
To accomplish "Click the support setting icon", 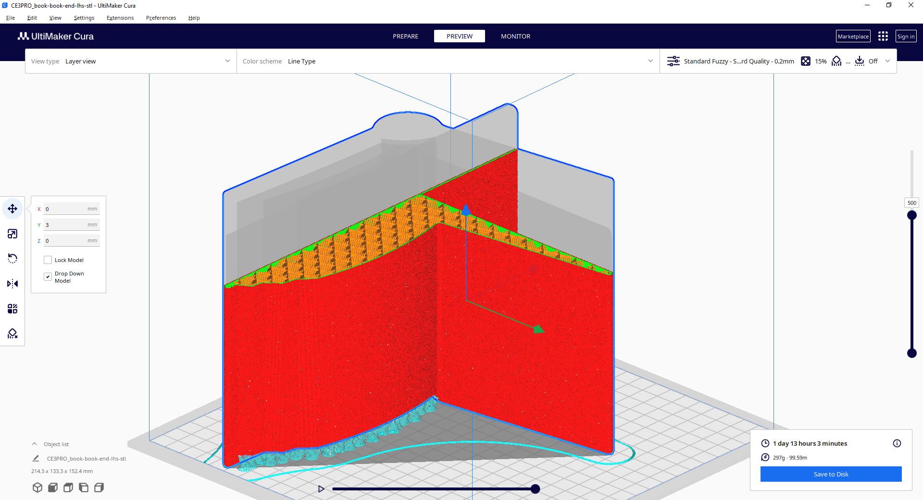I will click(x=836, y=61).
